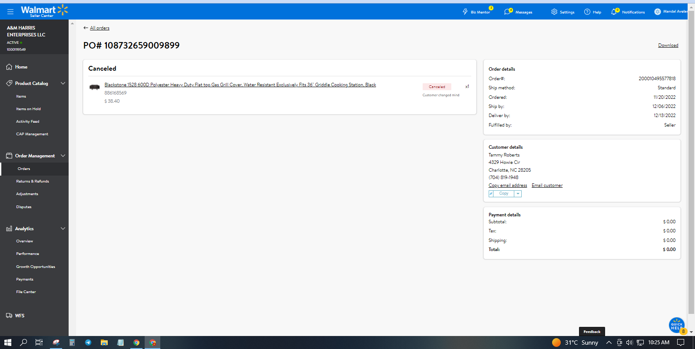695x349 pixels.
Task: Open Disputes in the sidebar
Action: point(24,207)
